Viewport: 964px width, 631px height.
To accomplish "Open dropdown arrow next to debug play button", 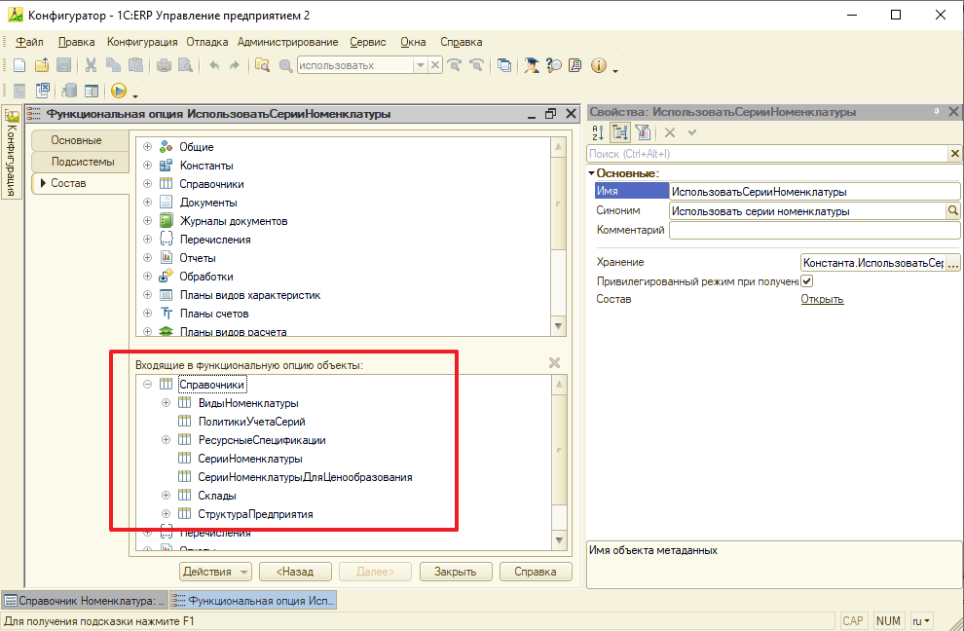I will point(135,95).
